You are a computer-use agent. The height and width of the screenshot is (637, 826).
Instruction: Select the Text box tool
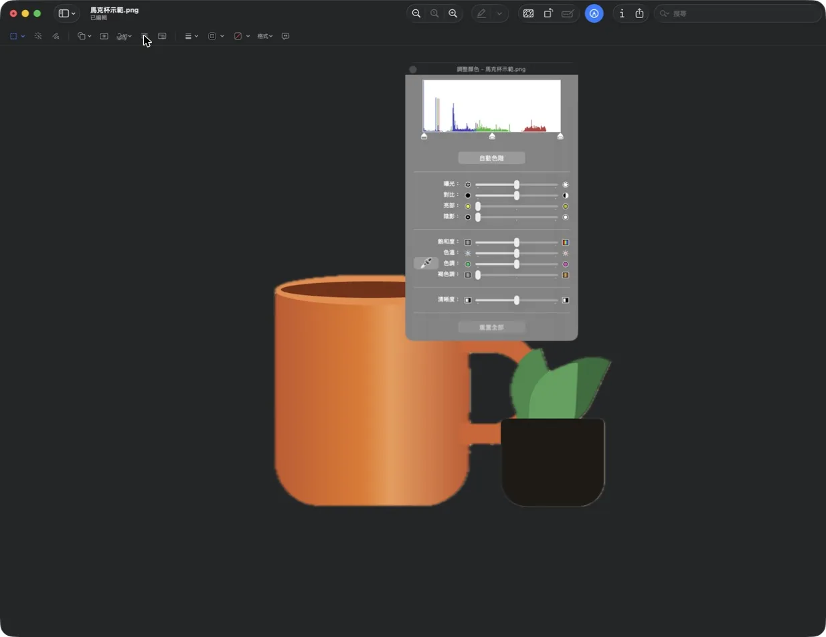coord(104,36)
